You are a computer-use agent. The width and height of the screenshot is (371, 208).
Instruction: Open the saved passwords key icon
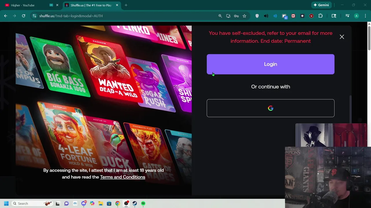tap(236, 16)
